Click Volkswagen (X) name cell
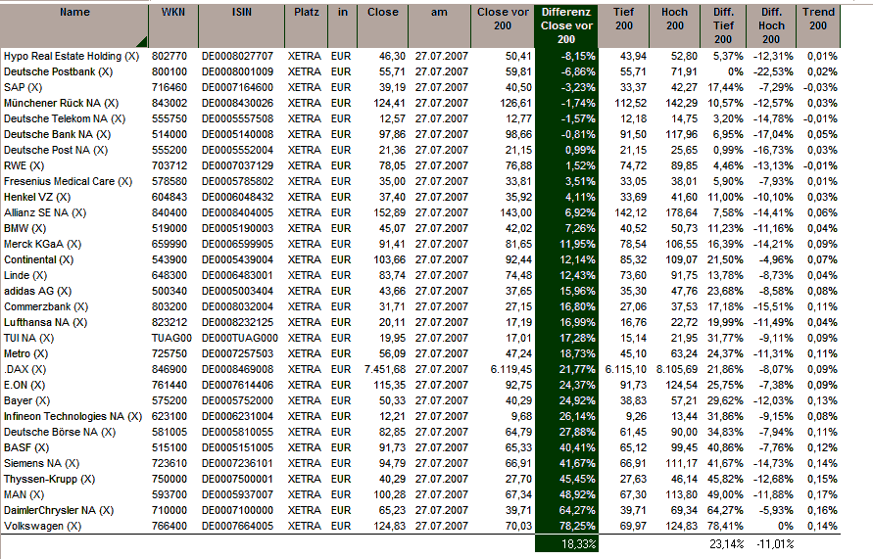873x559 pixels. 42,526
